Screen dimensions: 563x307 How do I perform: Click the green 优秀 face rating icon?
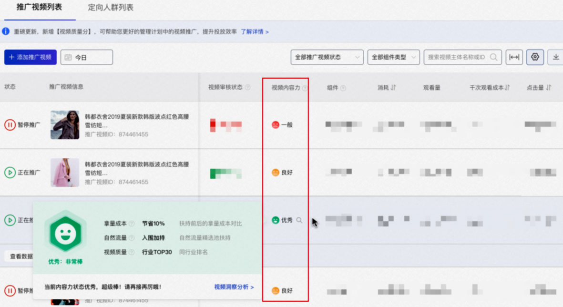276,220
